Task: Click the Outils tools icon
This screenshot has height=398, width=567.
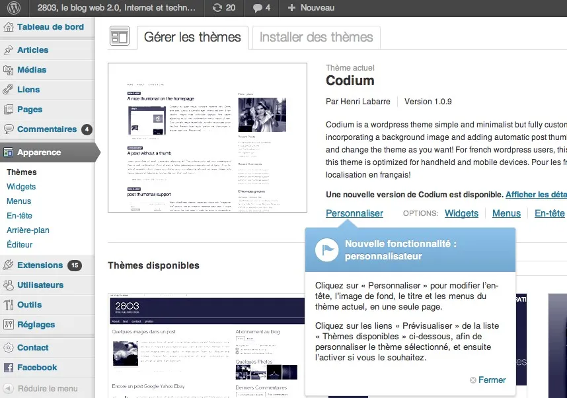Action: pos(9,305)
